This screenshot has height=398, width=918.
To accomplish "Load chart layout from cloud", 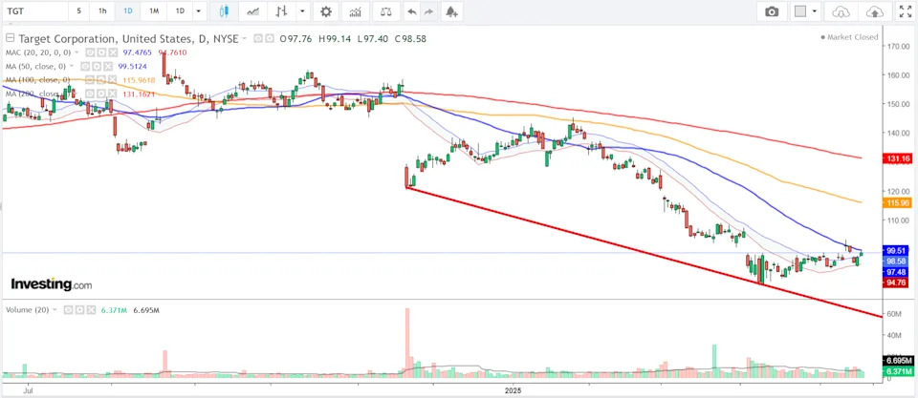I will tap(841, 11).
